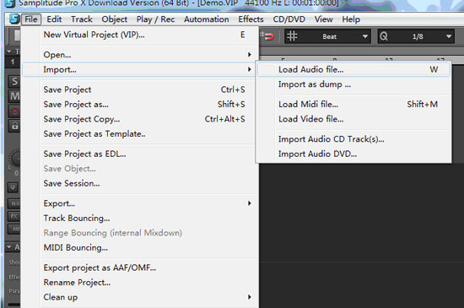This screenshot has height=308, width=464.
Task: Click the track pan knob
Action: point(15,158)
